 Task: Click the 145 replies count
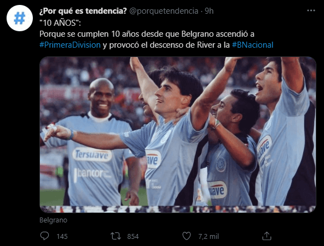pyautogui.click(x=62, y=236)
